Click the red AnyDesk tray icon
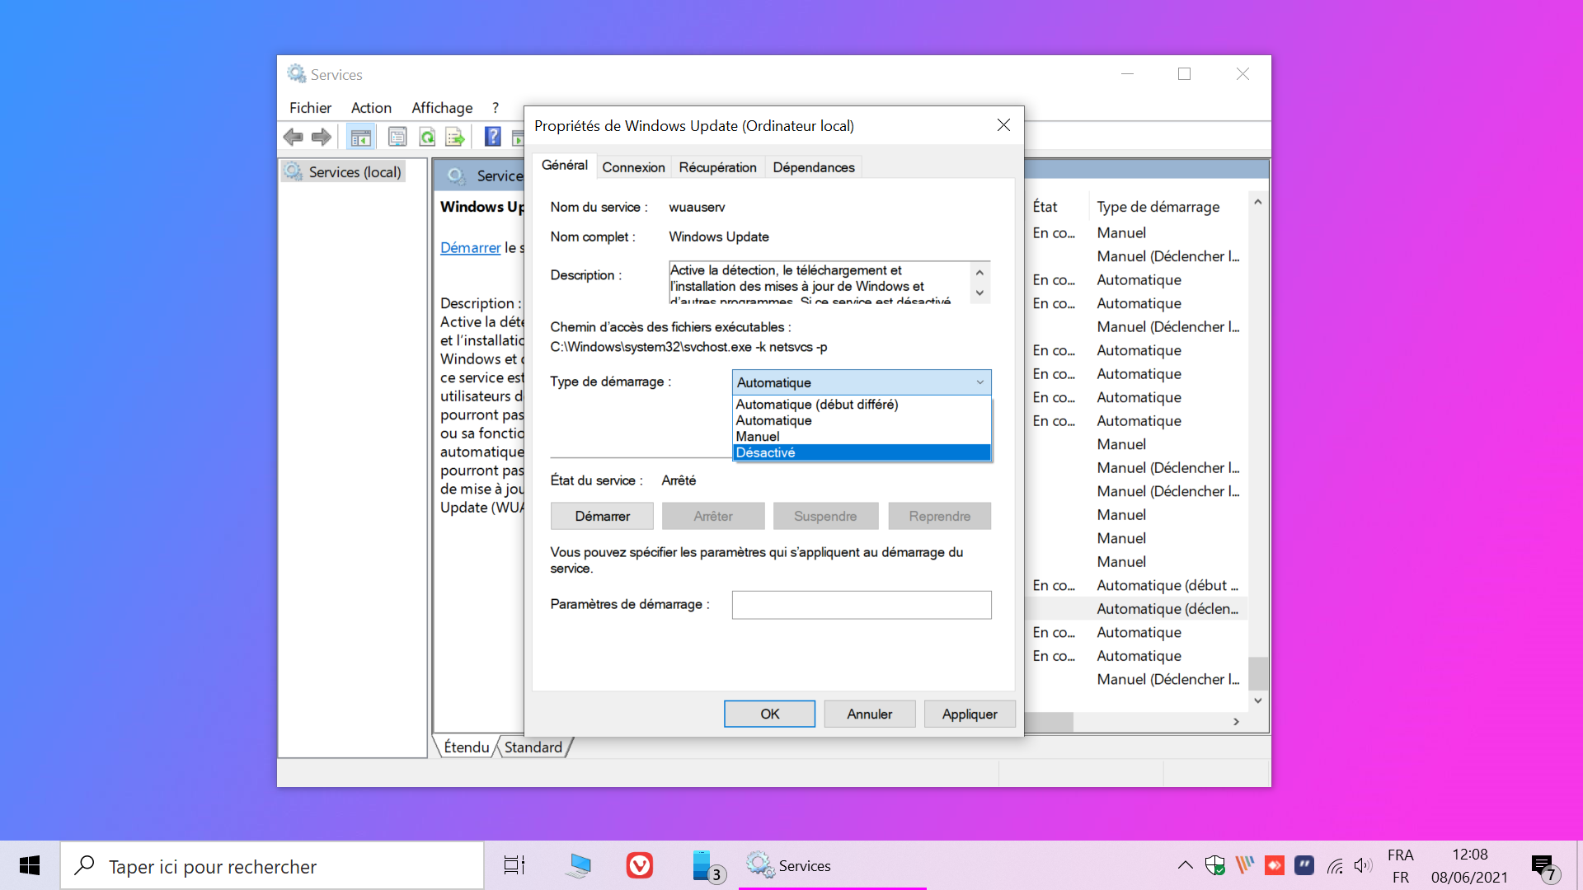 (x=1275, y=864)
